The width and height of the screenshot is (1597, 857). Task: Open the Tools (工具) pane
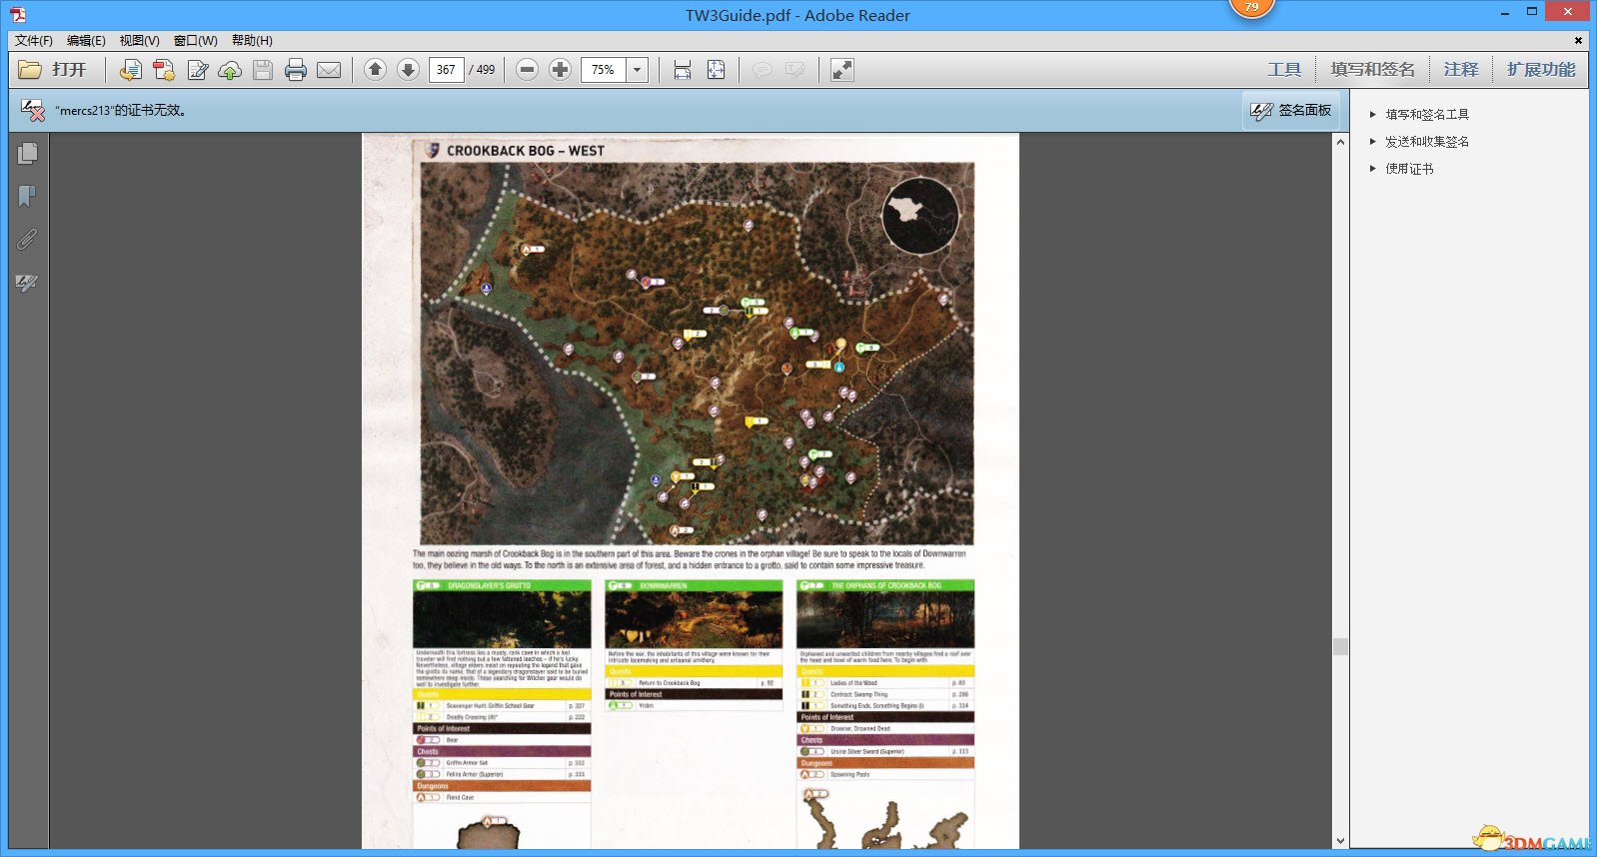[x=1284, y=70]
